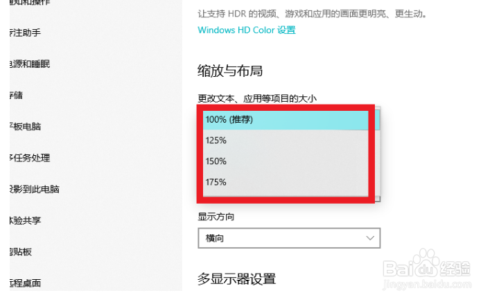Open 通知和操作 at top of sidebar

coord(29,3)
